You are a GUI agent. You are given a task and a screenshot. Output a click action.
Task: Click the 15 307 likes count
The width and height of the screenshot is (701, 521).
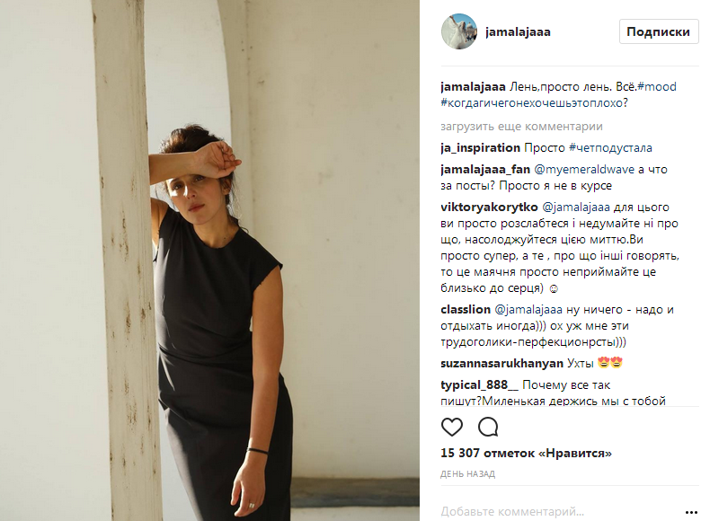pos(526,453)
